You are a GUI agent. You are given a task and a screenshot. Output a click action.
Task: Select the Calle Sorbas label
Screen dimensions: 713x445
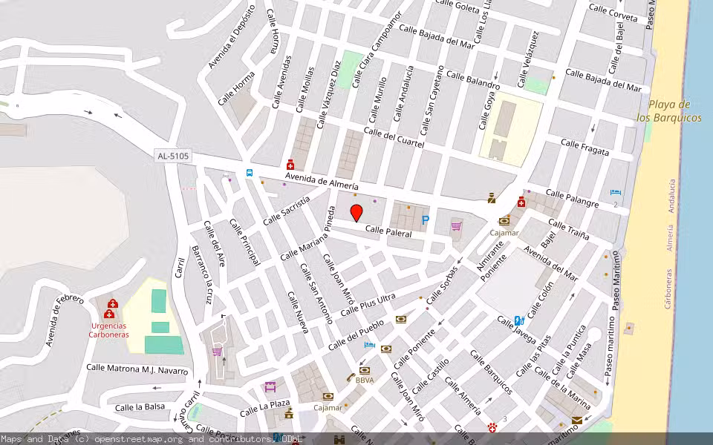pos(442,286)
